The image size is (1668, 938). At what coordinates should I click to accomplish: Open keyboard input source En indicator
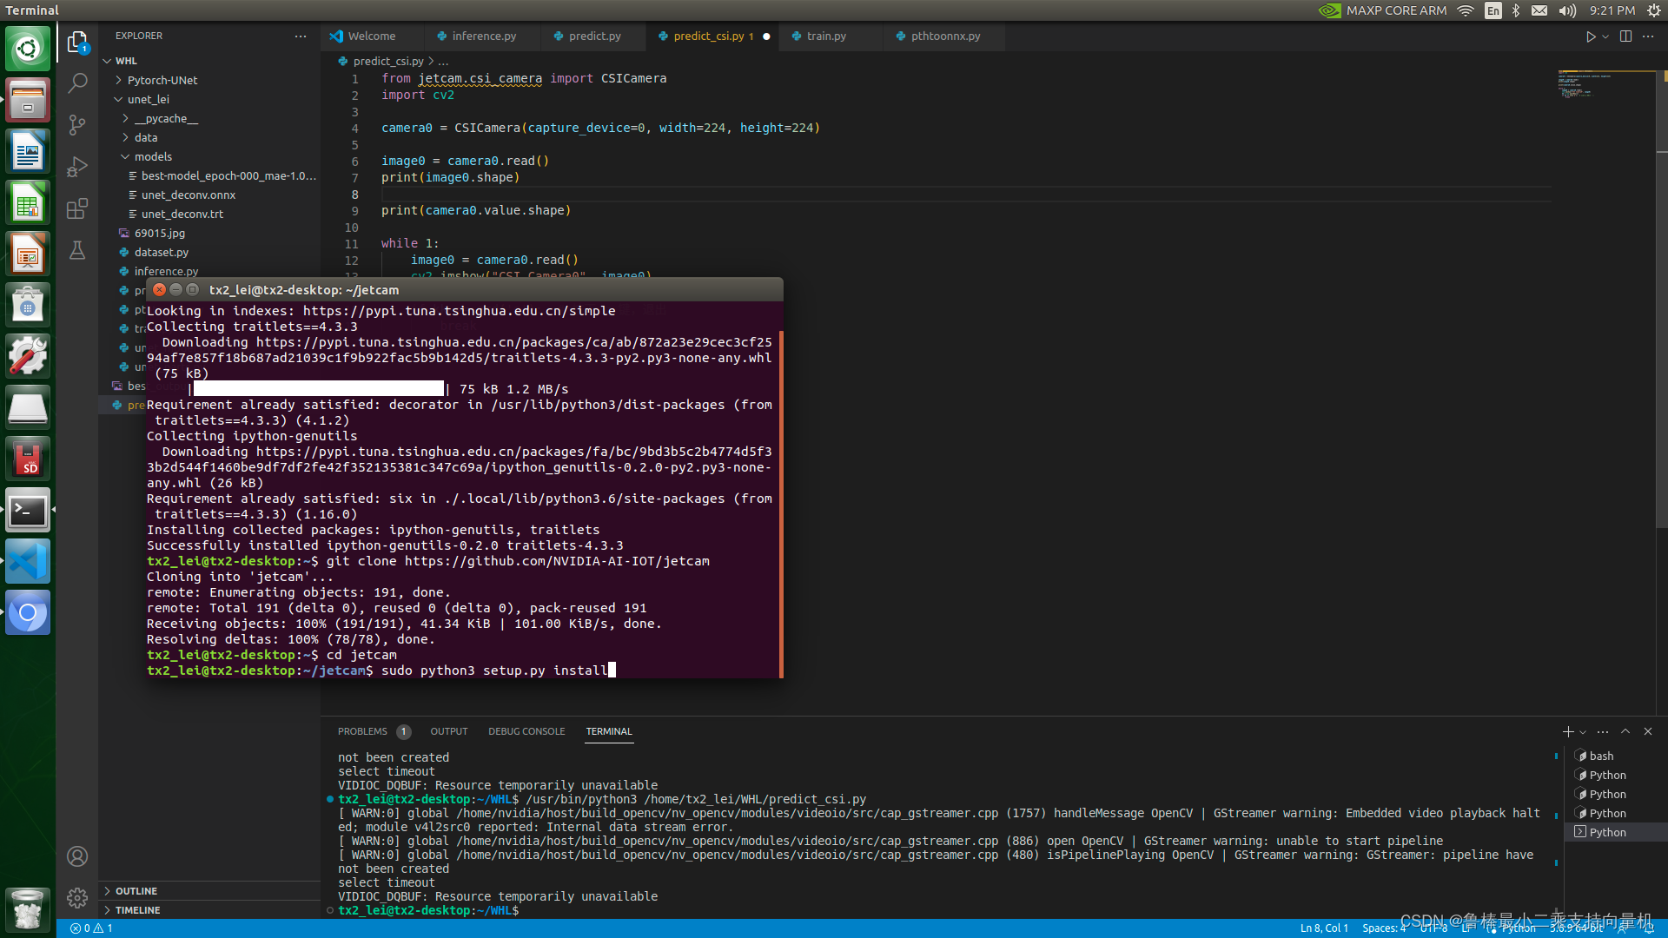click(1493, 10)
